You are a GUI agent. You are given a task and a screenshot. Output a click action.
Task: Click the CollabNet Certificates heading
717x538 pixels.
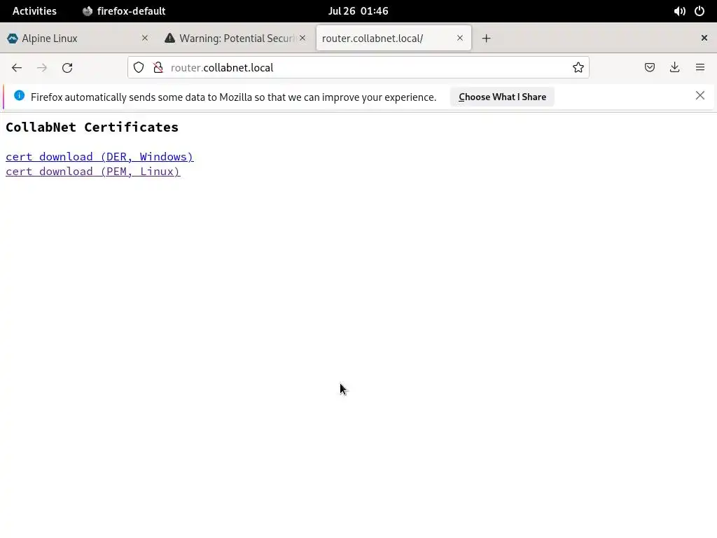point(92,127)
